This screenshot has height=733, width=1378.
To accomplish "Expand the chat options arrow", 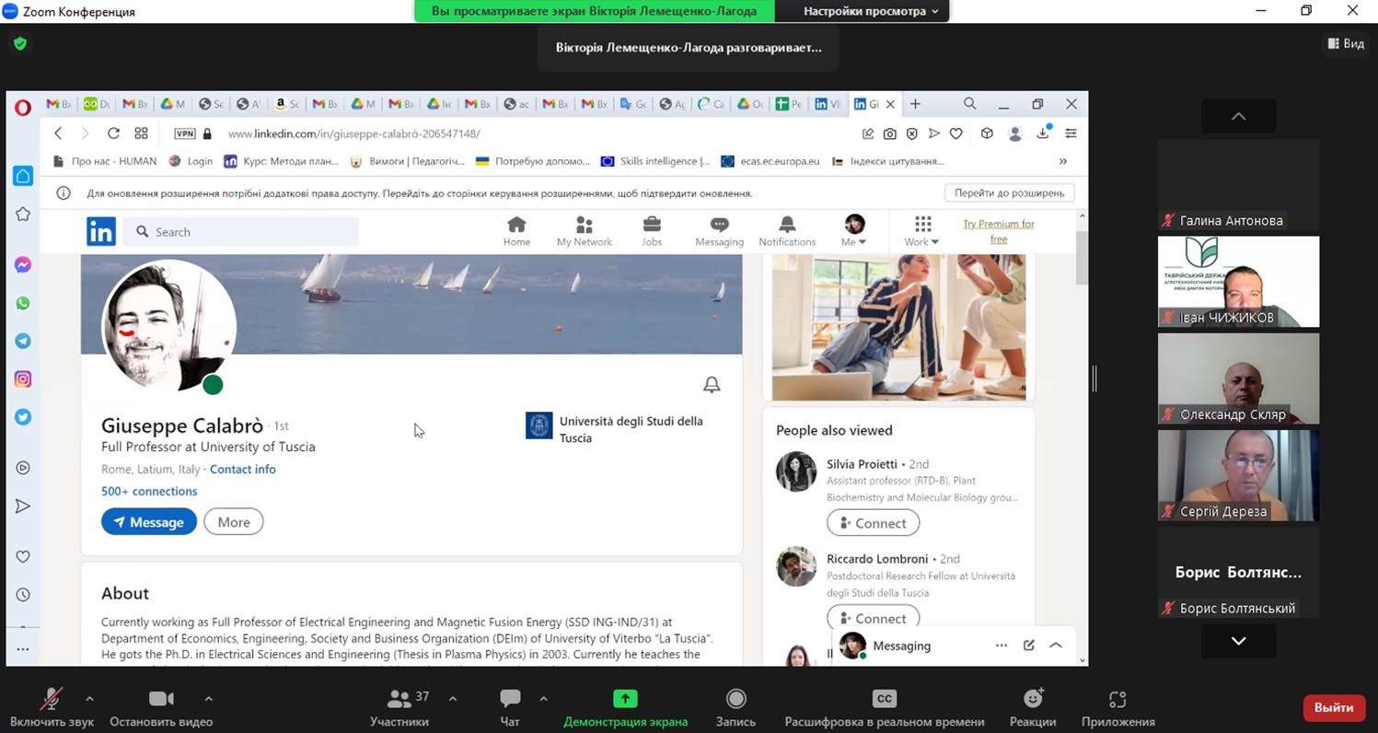I will coord(543,698).
